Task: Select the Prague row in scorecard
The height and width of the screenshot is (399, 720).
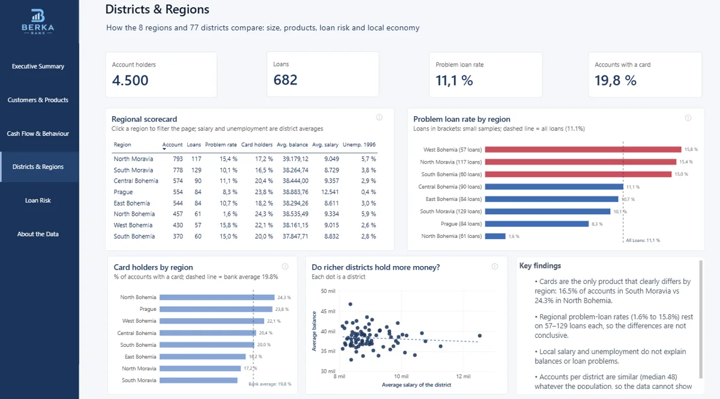Action: coord(245,192)
